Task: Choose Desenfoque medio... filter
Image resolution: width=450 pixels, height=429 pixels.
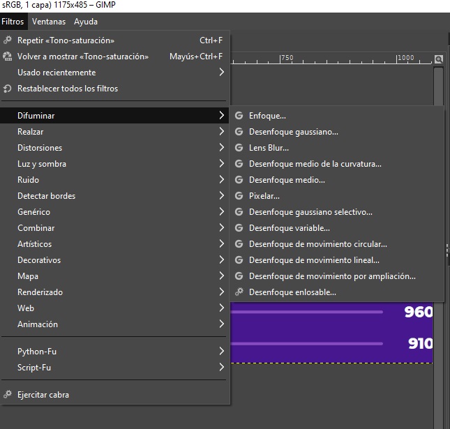Action: click(x=337, y=180)
